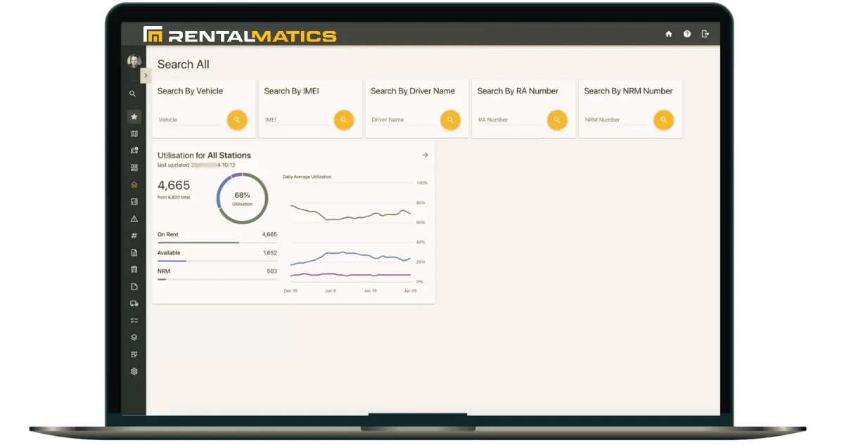Image resolution: width=844 pixels, height=445 pixels.
Task: Open the map icon in the sidebar
Action: click(x=134, y=133)
